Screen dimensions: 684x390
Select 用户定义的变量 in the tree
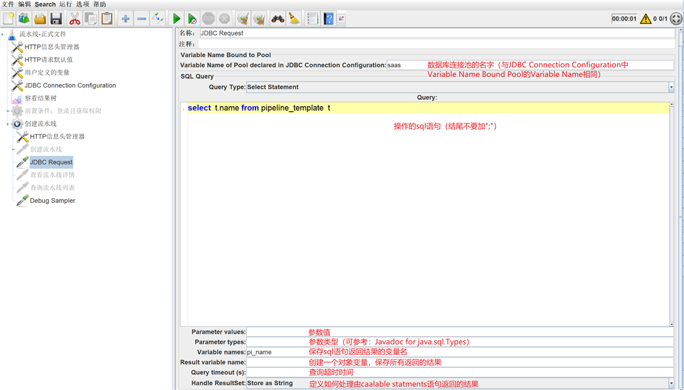point(47,72)
